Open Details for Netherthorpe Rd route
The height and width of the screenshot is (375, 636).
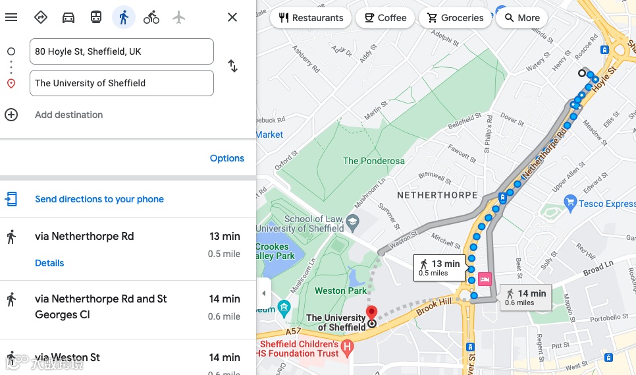pyautogui.click(x=49, y=263)
